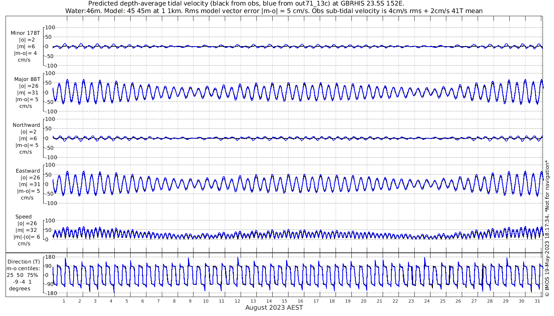The width and height of the screenshot is (554, 316).
Task: Click the subtitle line starting "Water:46m. Model:"
Action: tap(274, 11)
